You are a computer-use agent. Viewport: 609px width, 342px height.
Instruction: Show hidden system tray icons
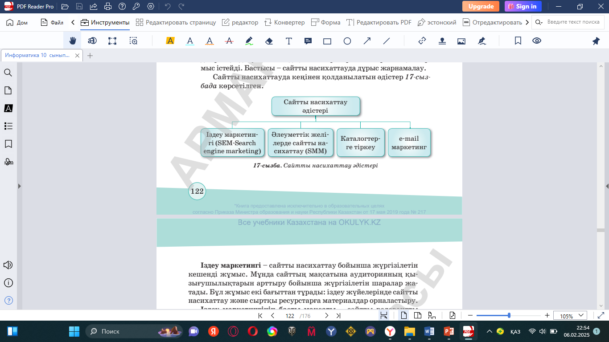coord(489,331)
